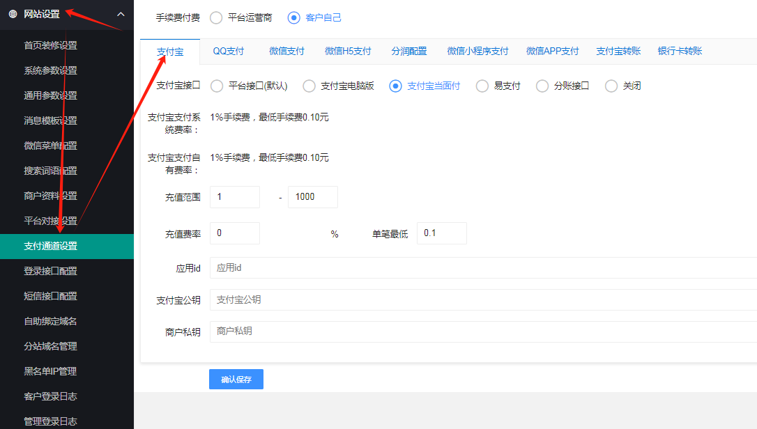Open 搜索词语配置 menu entry

pyautogui.click(x=51, y=171)
